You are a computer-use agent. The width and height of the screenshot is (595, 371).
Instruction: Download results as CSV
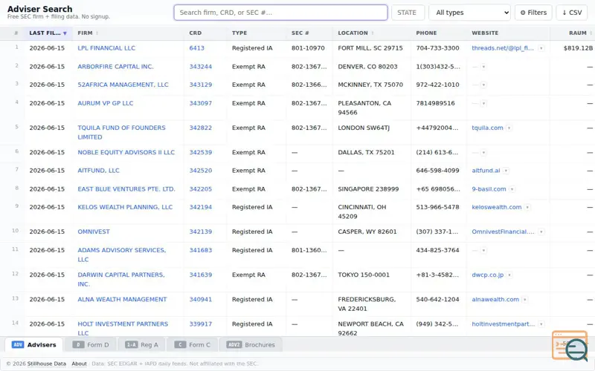click(x=572, y=13)
